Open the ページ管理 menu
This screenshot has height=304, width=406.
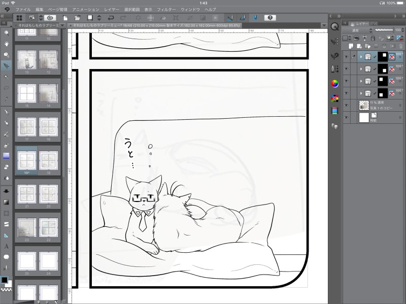[57, 9]
